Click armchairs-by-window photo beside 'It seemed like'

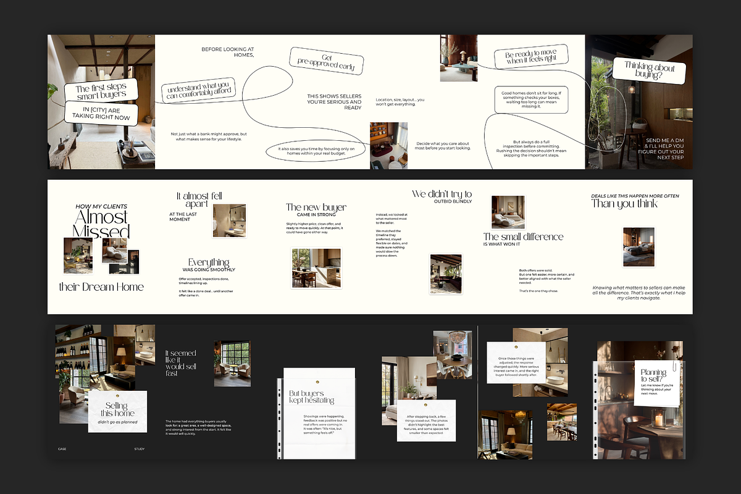pos(232,363)
